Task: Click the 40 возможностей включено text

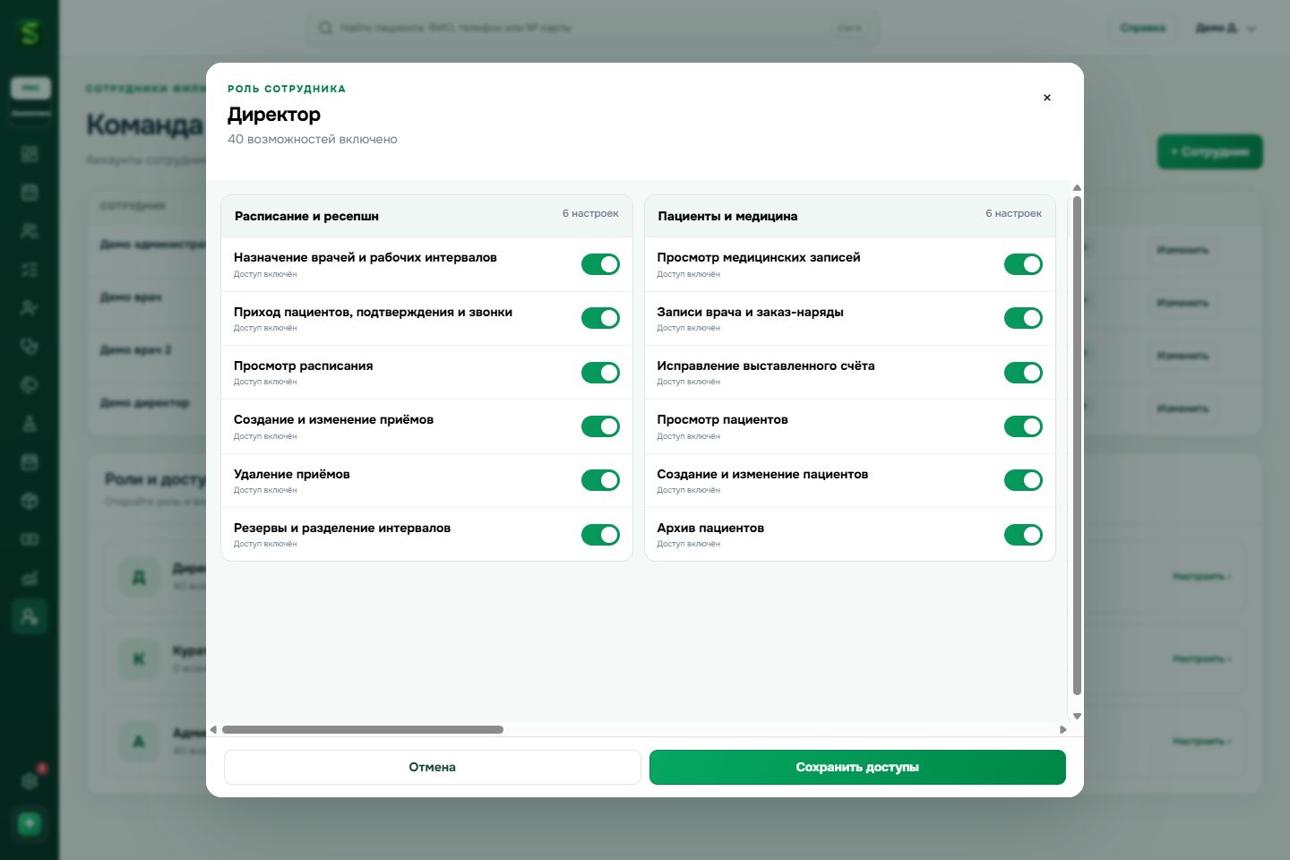Action: [x=313, y=139]
